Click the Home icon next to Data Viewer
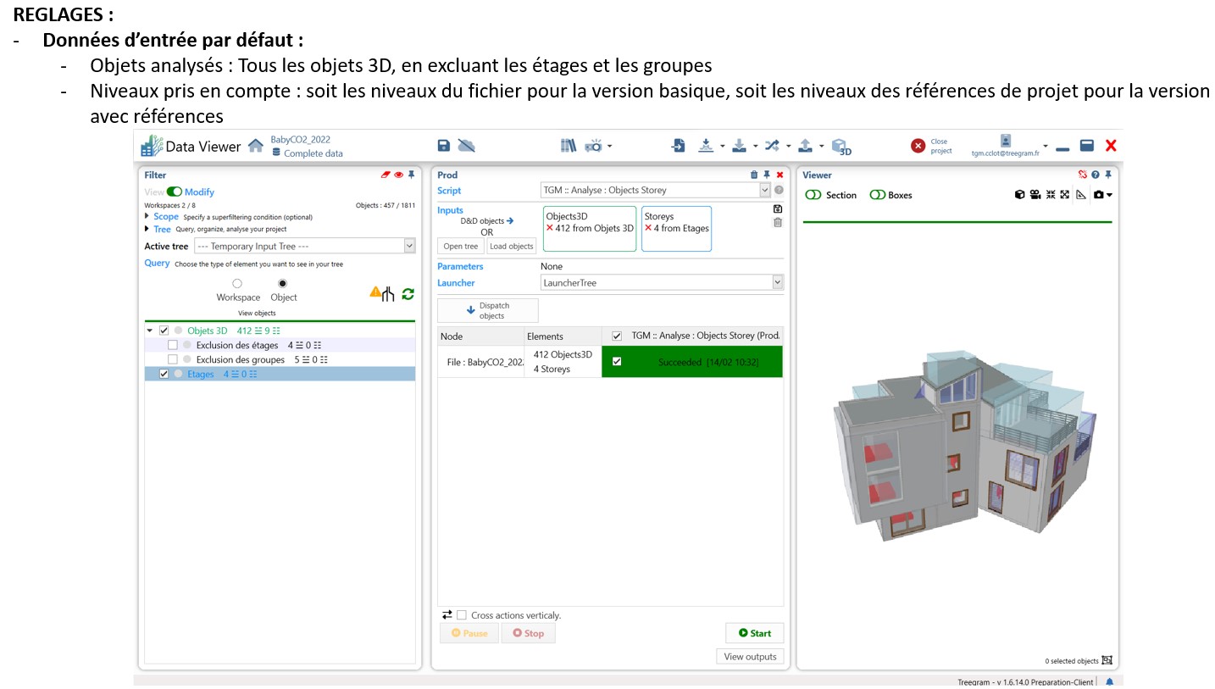This screenshot has width=1215, height=689. [x=255, y=146]
